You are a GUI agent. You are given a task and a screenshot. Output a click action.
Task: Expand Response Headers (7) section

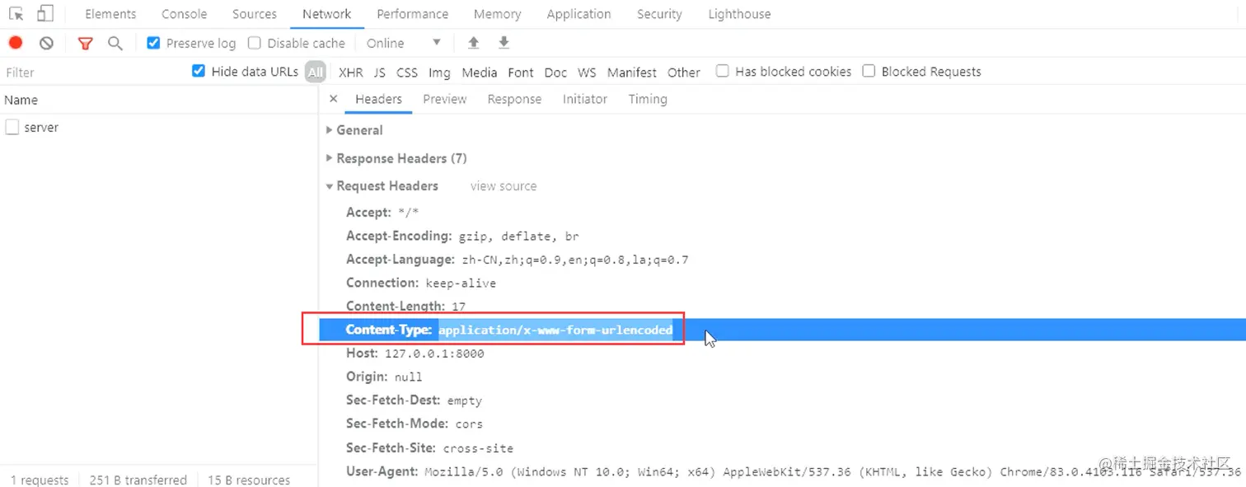tap(396, 158)
